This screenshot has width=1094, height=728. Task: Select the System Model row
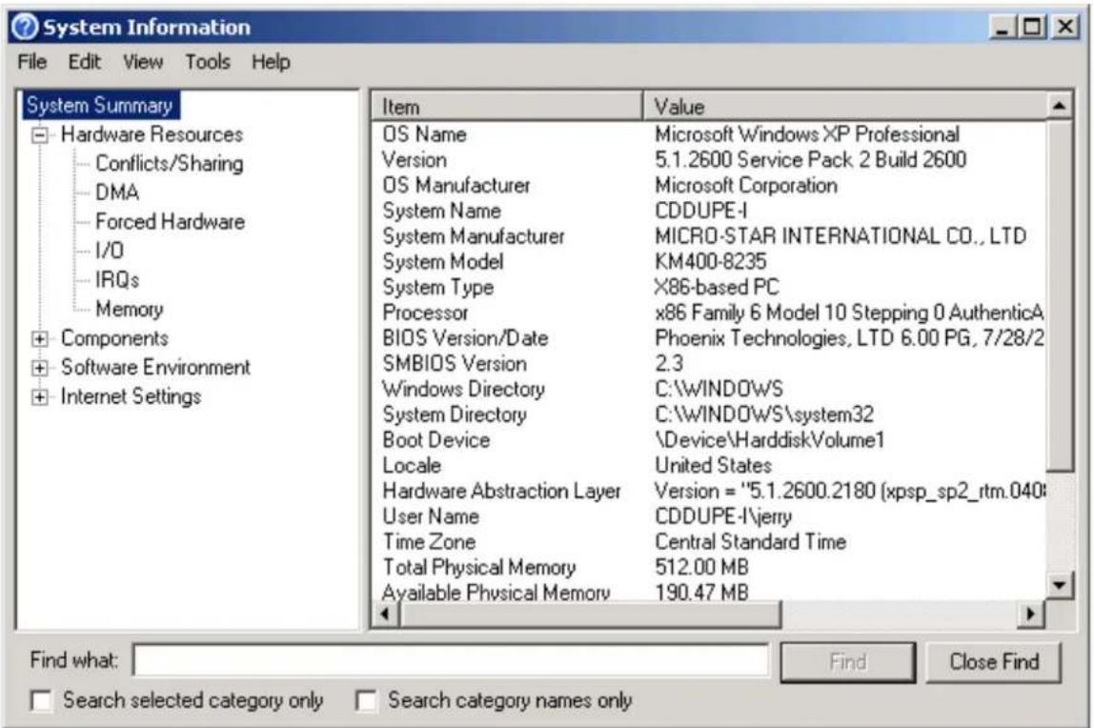(708, 261)
